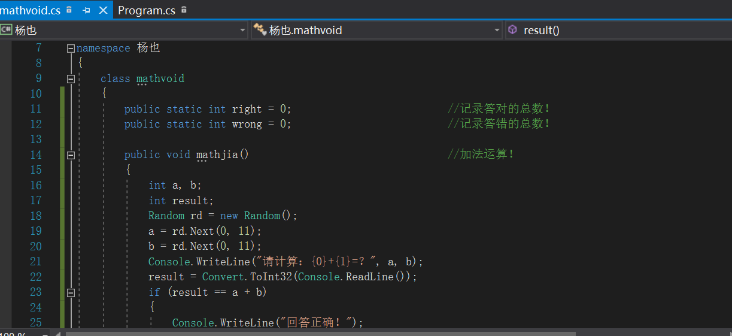Click the lock icon on Program.cs tab
The width and height of the screenshot is (732, 336).
184,10
